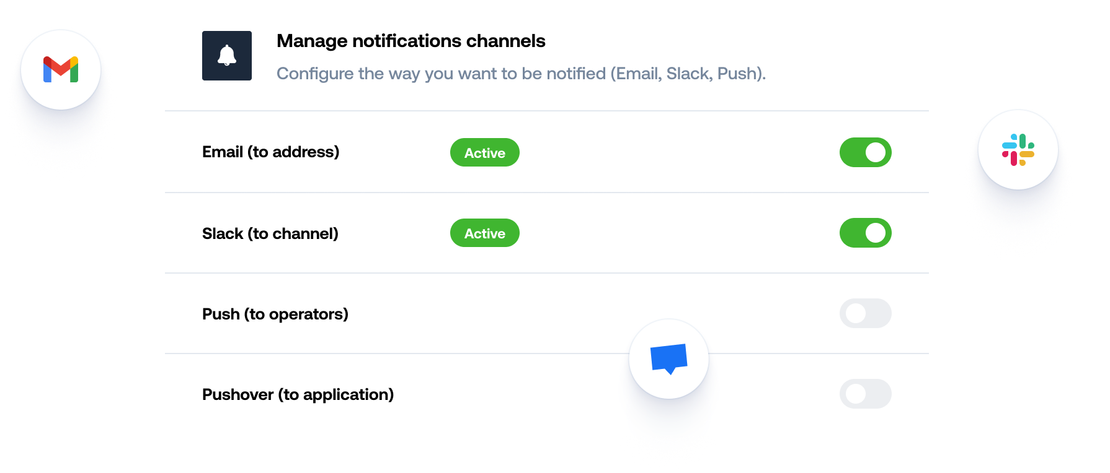
Task: Click the circular chat widget near the bottom
Action: (x=668, y=358)
